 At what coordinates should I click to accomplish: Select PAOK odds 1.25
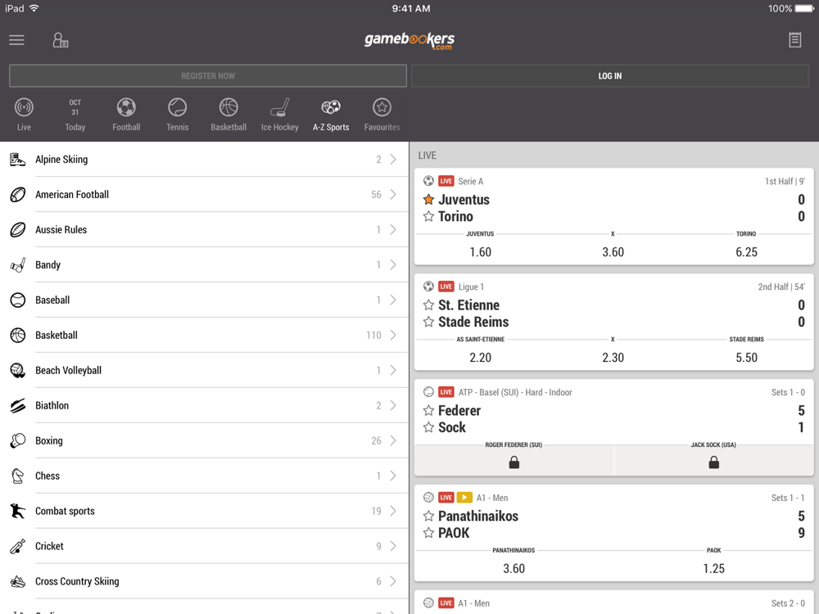pyautogui.click(x=714, y=569)
